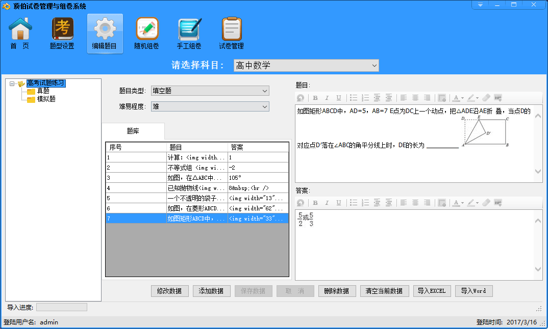Toggle bold in the 题目 editor toolbar

point(315,98)
